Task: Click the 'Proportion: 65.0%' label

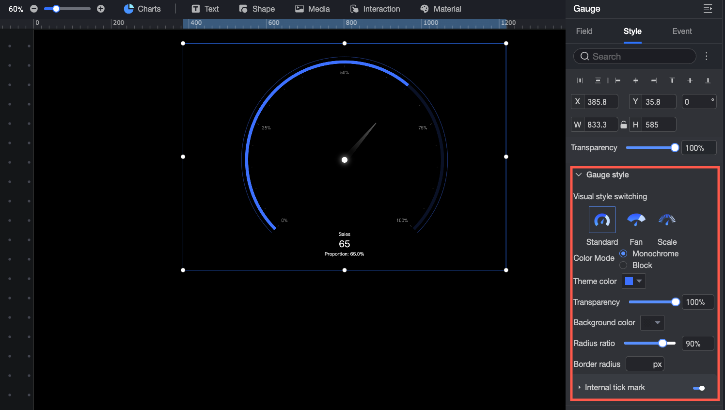Action: pyautogui.click(x=345, y=254)
